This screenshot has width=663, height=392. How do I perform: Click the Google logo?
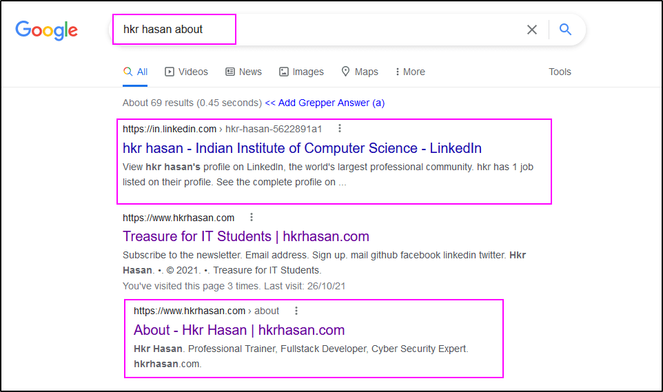pyautogui.click(x=46, y=30)
